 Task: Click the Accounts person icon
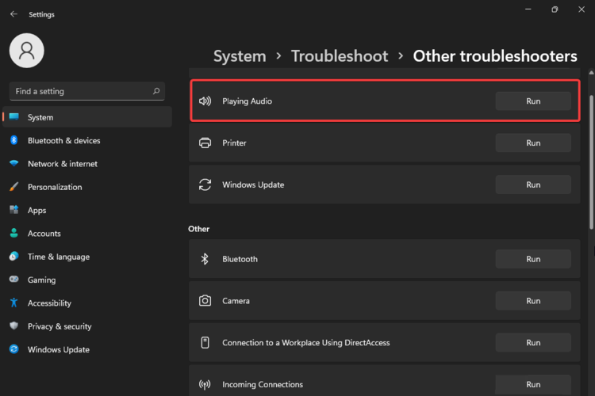click(14, 233)
